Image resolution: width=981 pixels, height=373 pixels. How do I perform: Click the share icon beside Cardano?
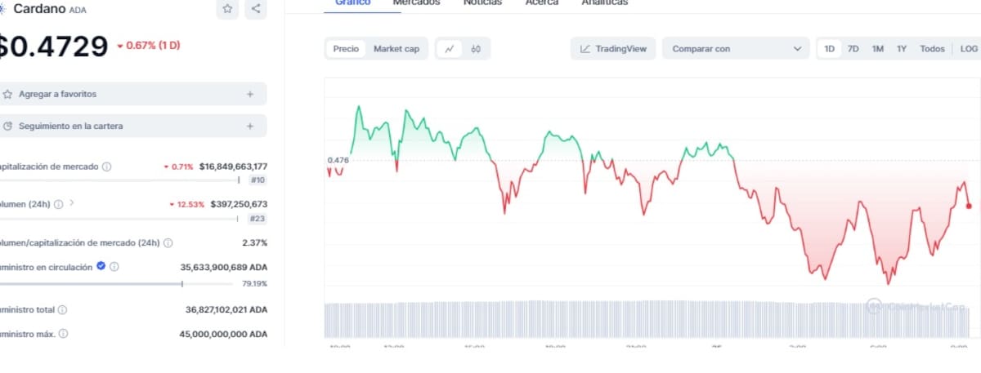coord(256,9)
